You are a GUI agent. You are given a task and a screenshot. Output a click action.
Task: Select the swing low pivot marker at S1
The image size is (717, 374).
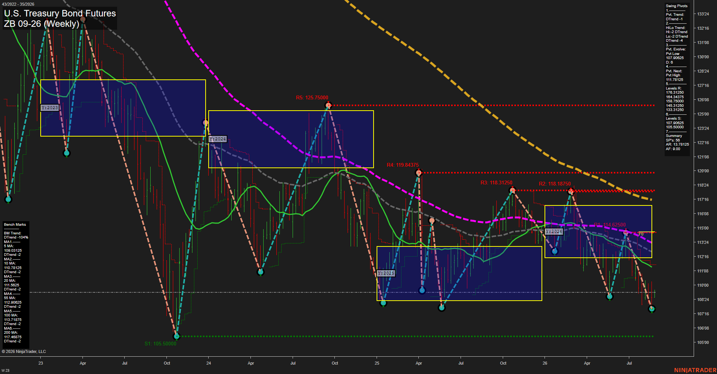pos(177,336)
